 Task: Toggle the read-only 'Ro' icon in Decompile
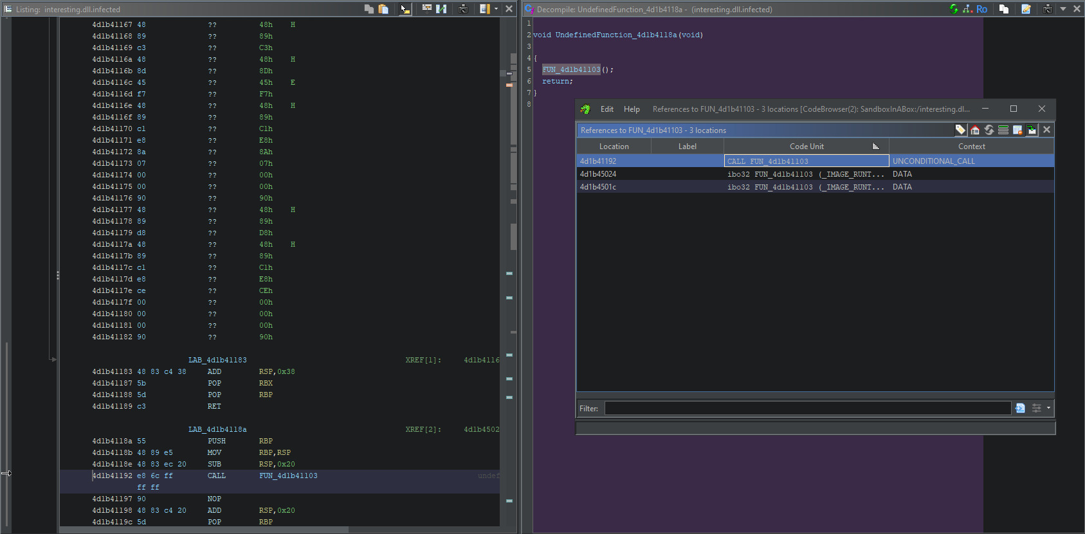tap(981, 9)
